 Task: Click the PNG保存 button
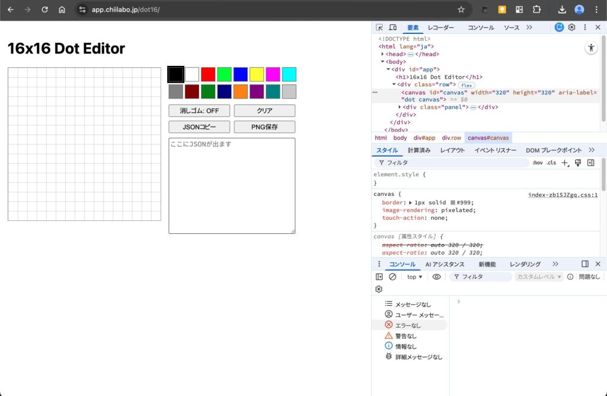point(265,126)
